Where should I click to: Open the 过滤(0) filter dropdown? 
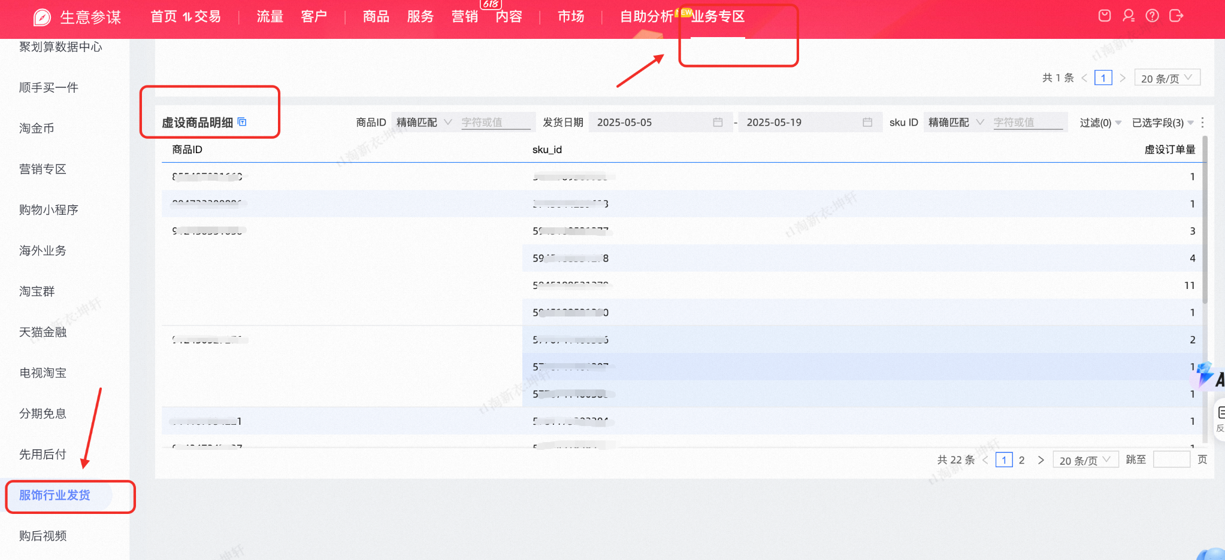pyautogui.click(x=1100, y=123)
